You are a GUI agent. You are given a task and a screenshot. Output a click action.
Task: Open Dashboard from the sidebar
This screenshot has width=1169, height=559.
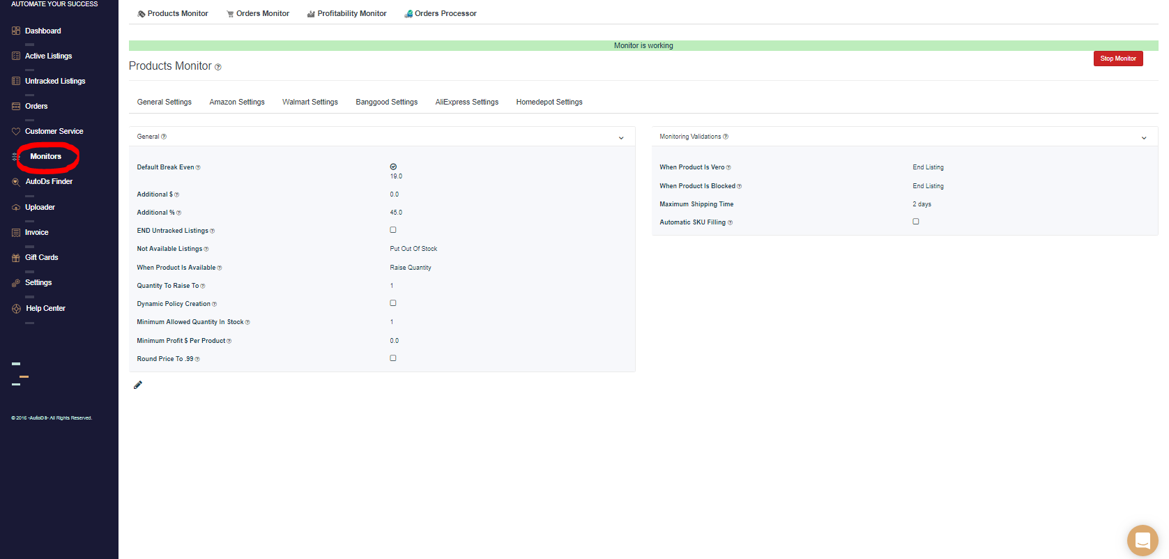click(x=43, y=31)
